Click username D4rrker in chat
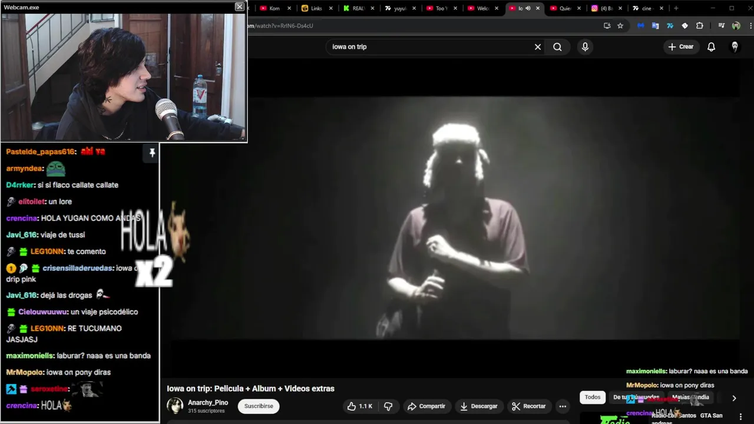Image resolution: width=754 pixels, height=424 pixels. [x=20, y=185]
